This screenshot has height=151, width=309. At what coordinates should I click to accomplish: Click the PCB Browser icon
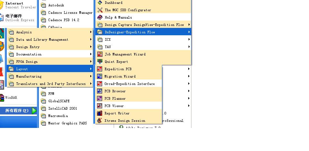tap(100, 91)
